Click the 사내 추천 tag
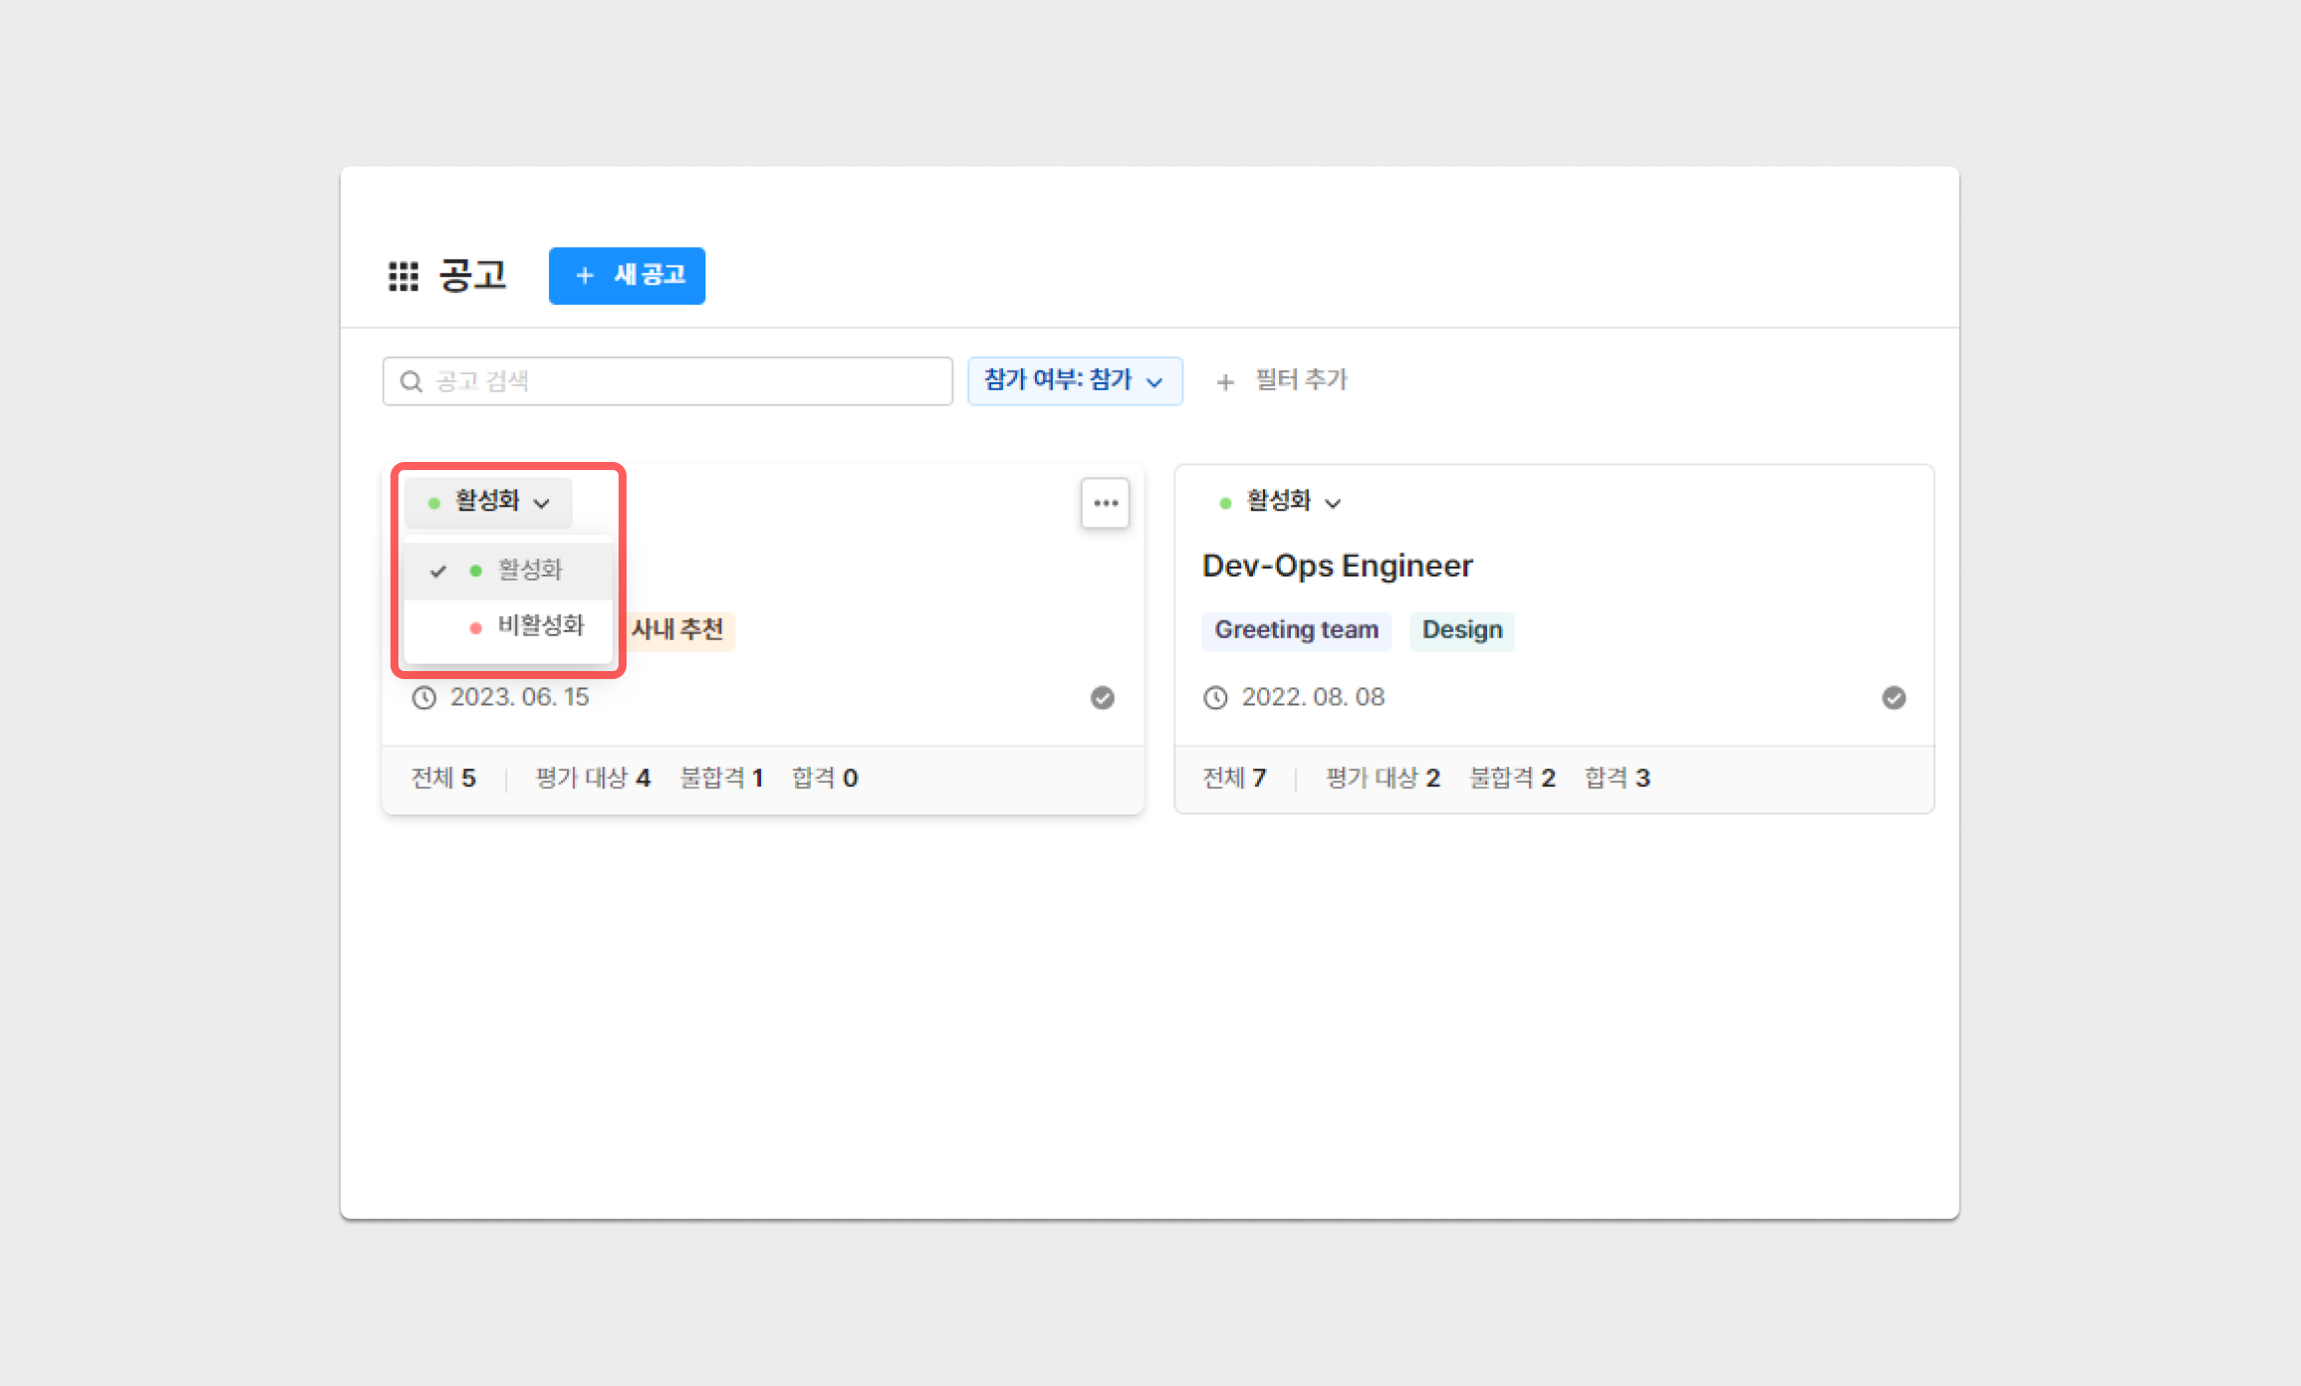The width and height of the screenshot is (2301, 1386). [678, 630]
